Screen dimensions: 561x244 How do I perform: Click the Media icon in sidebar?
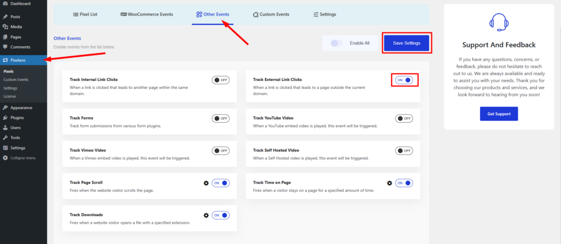click(x=5, y=27)
